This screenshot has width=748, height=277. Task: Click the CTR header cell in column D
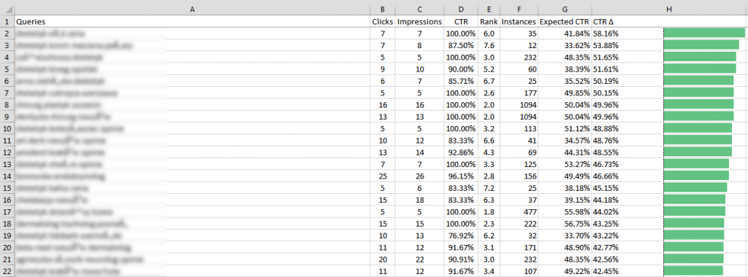point(460,21)
